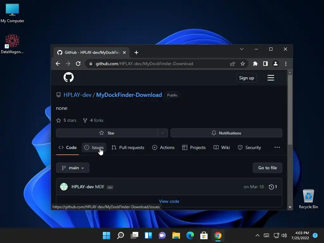Reload the GitHub page

pos(78,64)
